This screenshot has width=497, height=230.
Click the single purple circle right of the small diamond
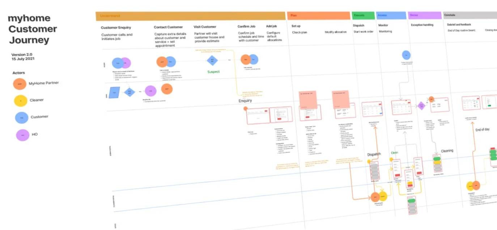[150, 91]
